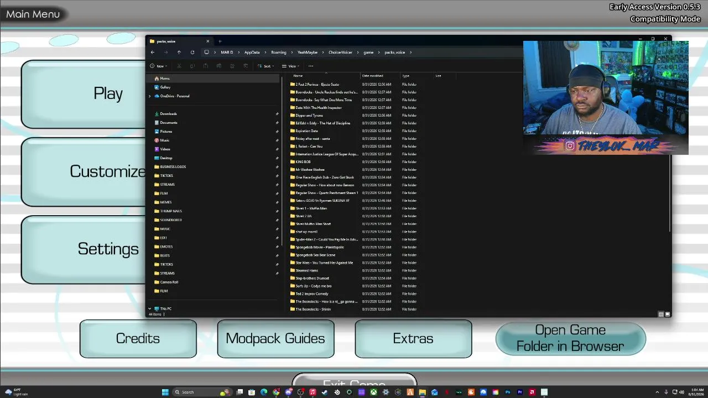This screenshot has height=398, width=708.
Task: Navigate to the game breadcrumb folder
Action: click(368, 53)
